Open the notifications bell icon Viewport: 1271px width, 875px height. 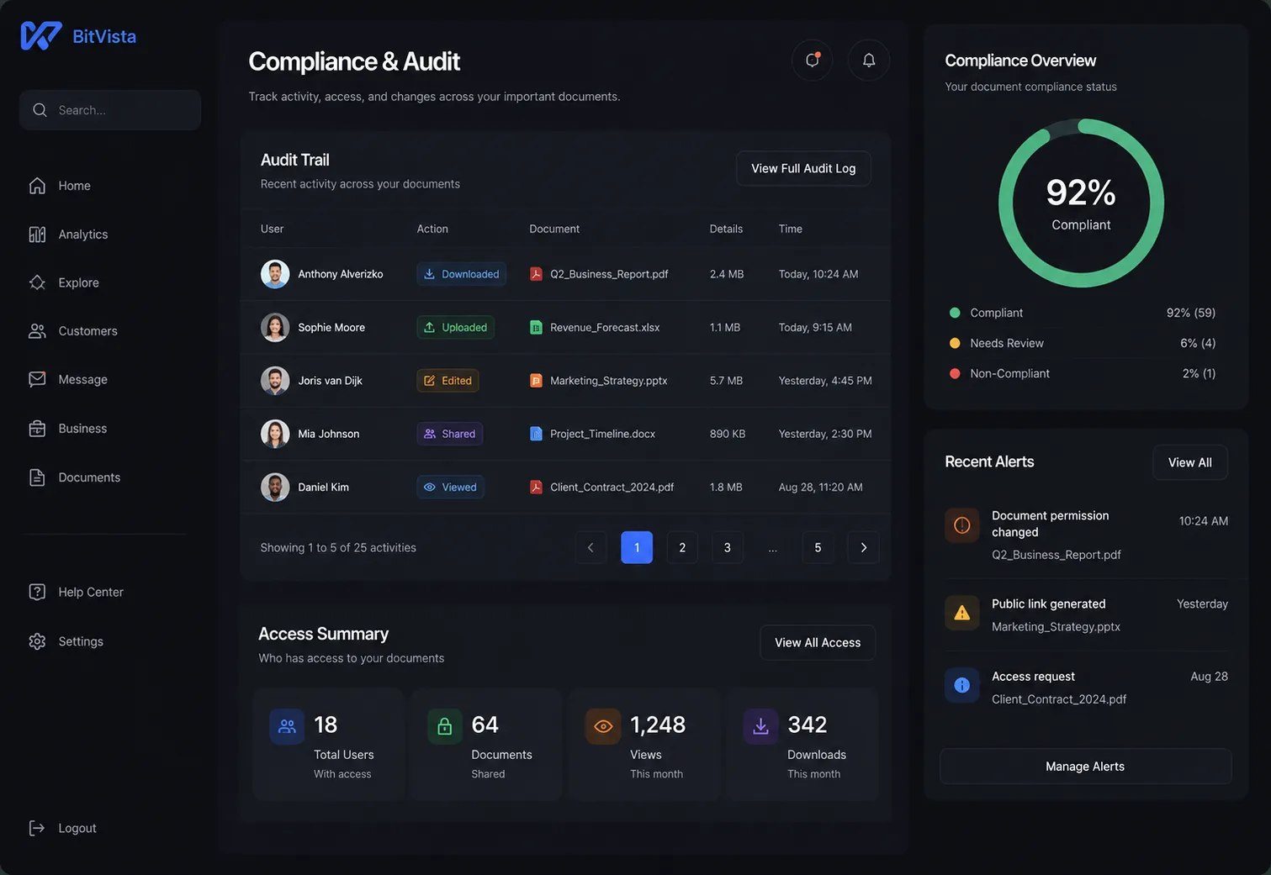click(869, 61)
